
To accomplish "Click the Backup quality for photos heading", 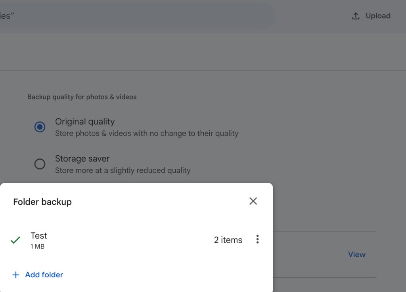I will point(82,97).
